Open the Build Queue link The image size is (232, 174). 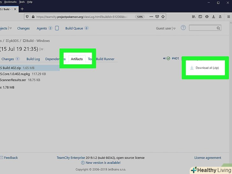(74, 28)
